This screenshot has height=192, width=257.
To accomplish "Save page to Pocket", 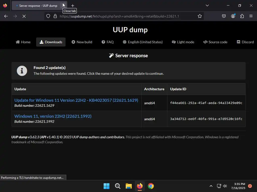I will [x=224, y=16].
